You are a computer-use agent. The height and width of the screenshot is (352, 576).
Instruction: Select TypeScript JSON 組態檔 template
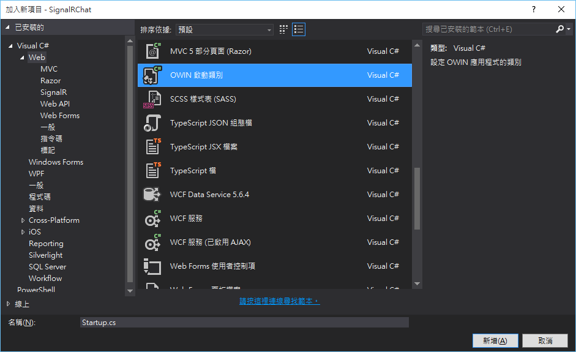[x=275, y=122]
